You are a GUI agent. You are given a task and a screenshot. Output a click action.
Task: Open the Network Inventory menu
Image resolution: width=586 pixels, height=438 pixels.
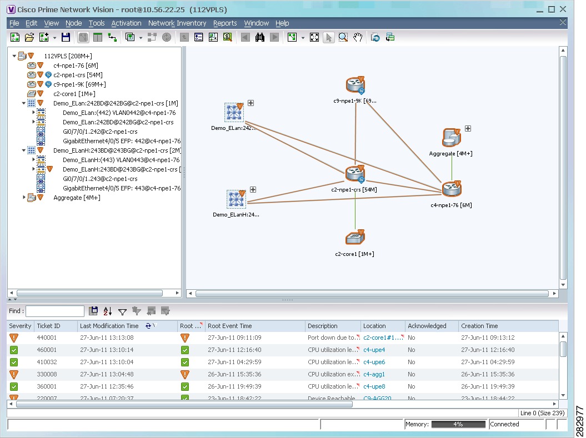point(177,23)
